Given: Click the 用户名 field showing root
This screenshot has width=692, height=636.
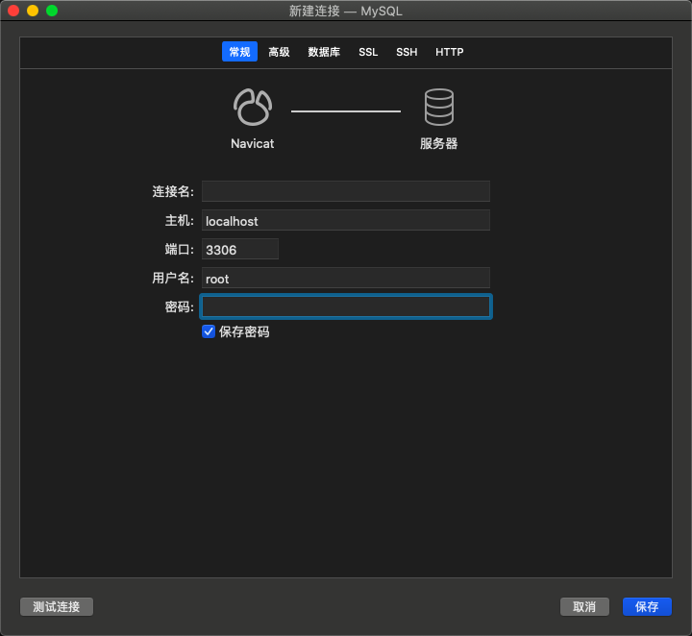Looking at the screenshot, I should (346, 278).
